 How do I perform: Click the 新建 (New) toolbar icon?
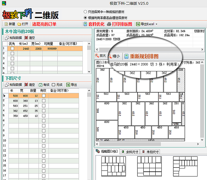coord(10,24)
